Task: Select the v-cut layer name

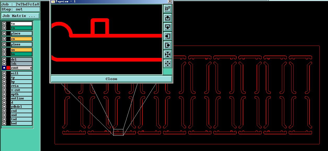Action: 21,90
